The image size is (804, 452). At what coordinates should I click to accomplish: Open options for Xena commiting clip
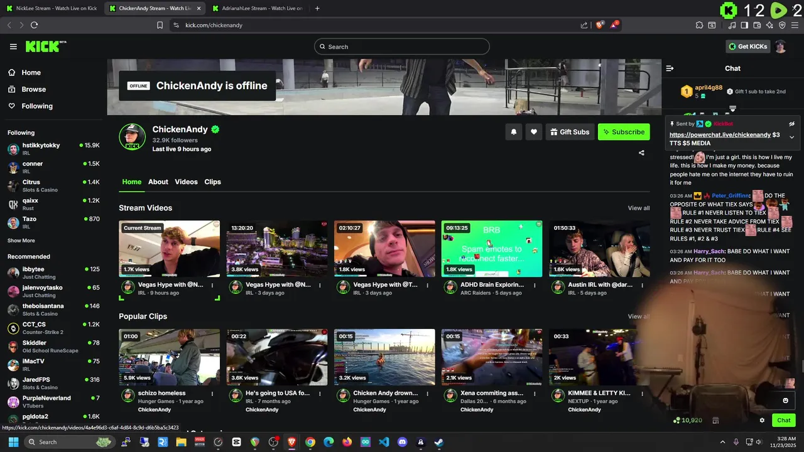click(x=535, y=394)
